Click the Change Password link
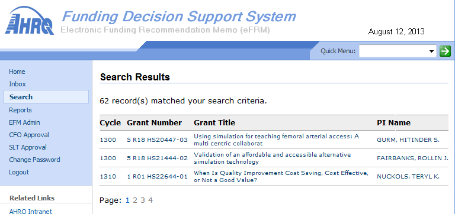Viewport: 455px width, 214px height. click(x=34, y=160)
